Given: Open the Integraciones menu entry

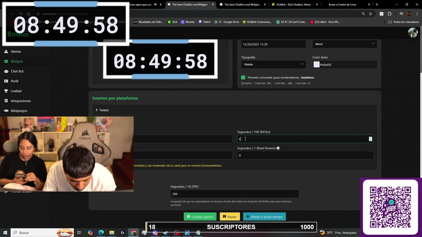Looking at the screenshot, I should tap(21, 101).
